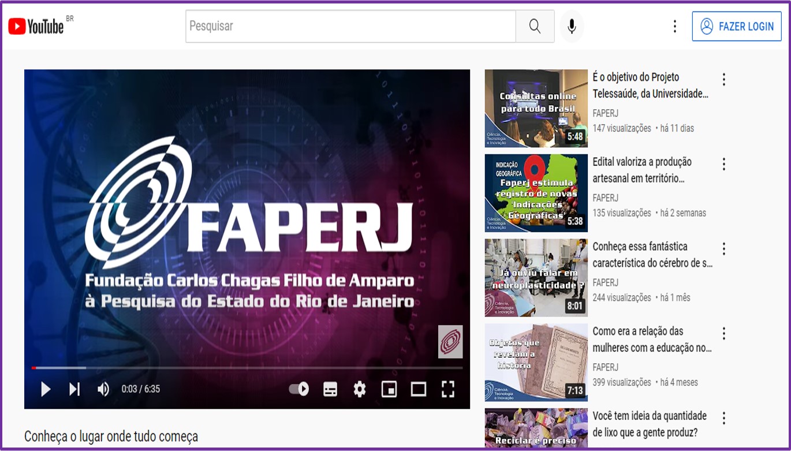791x451 pixels.
Task: Click the search magnifier button
Action: (x=535, y=26)
